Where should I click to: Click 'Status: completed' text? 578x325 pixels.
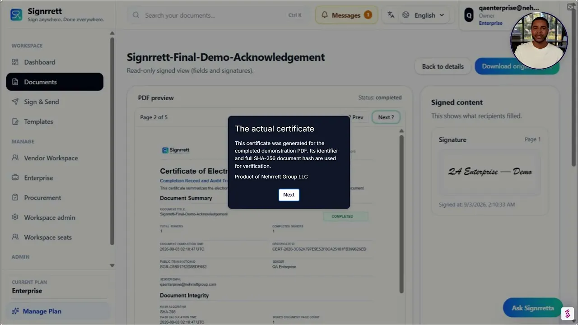point(380,97)
